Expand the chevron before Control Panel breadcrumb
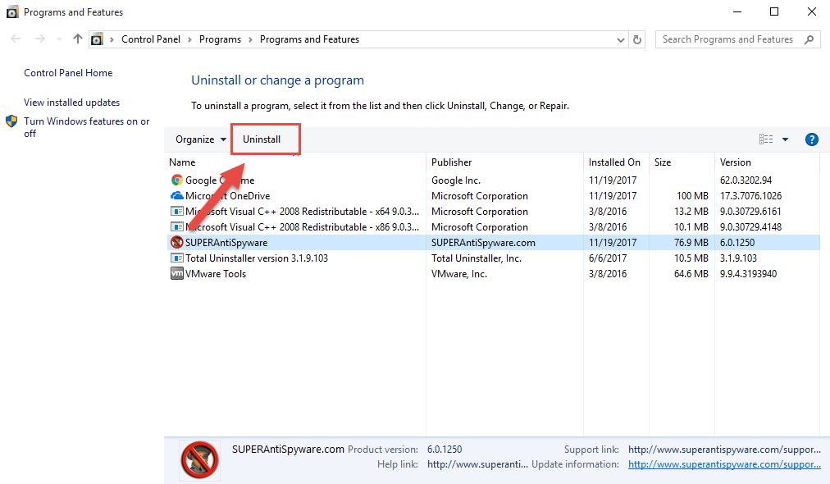 click(x=112, y=39)
